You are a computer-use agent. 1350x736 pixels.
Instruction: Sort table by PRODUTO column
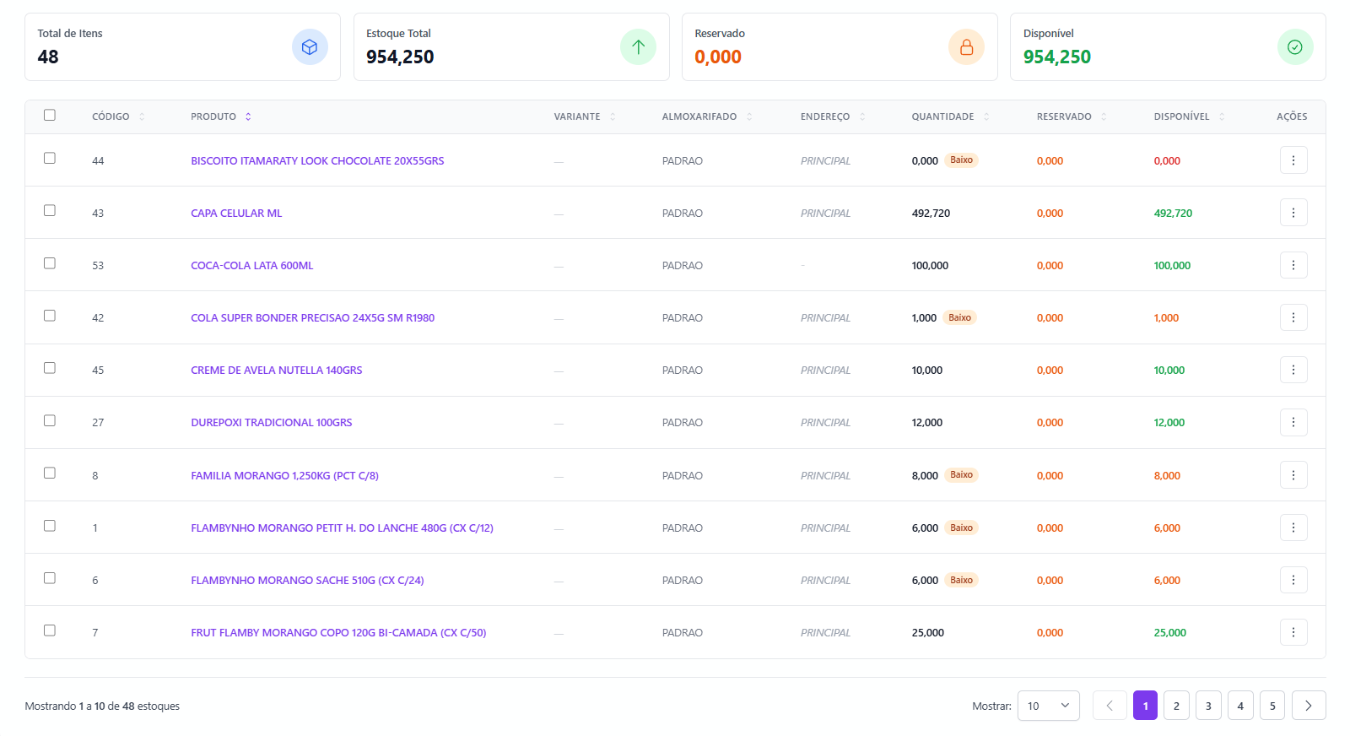coord(221,116)
